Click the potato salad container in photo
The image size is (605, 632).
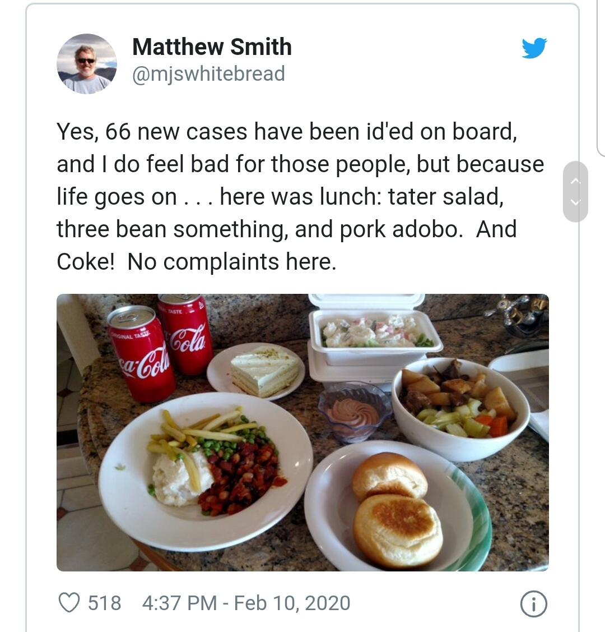pos(375,339)
